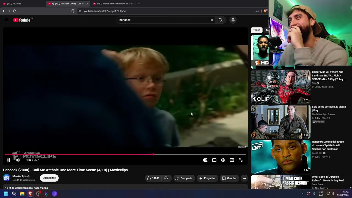This screenshot has width=352, height=198.
Task: Switch to the Trunks venga la muerte tab
Action: [x=113, y=4]
